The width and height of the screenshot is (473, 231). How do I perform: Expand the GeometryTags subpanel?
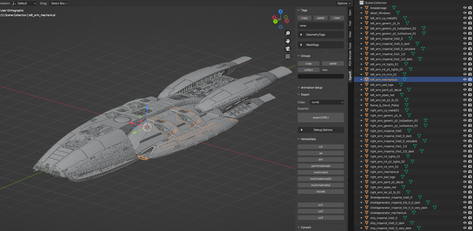pos(321,35)
